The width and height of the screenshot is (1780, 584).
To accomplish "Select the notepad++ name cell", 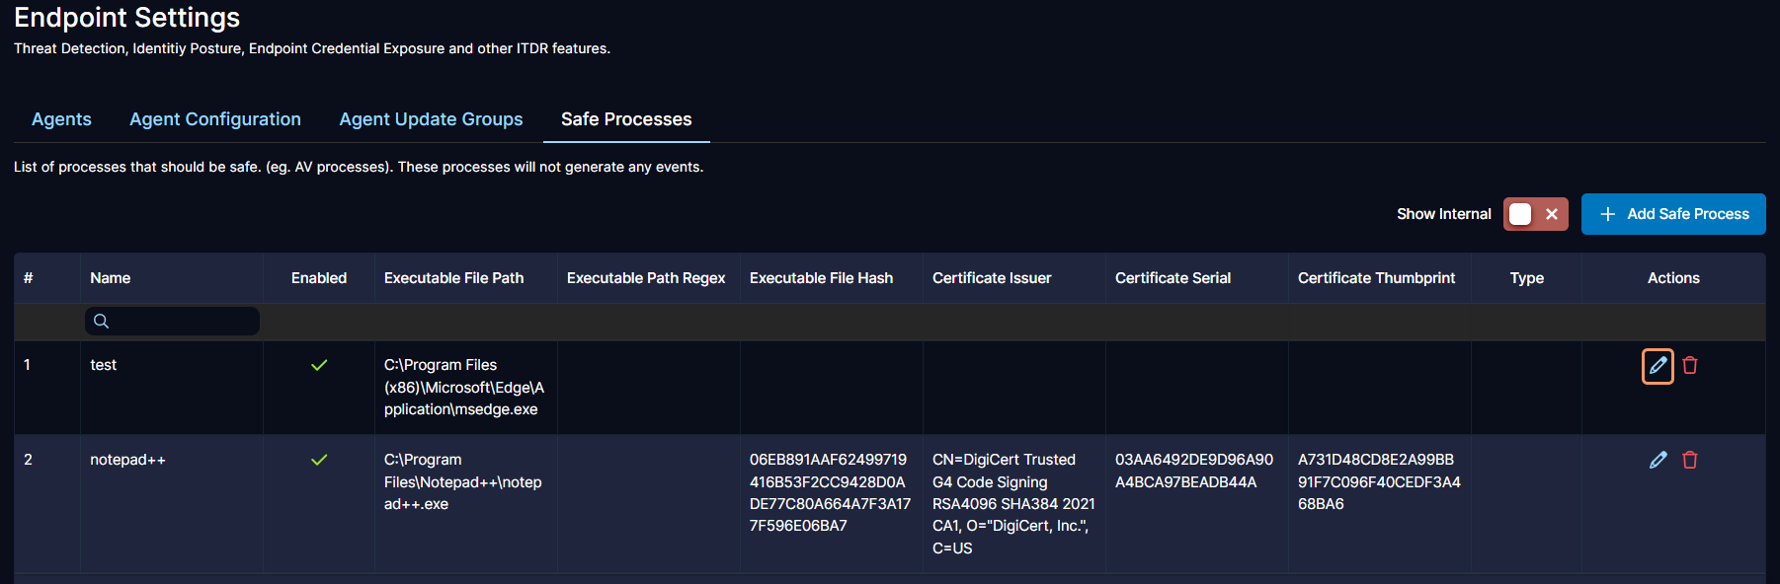I will coord(128,460).
